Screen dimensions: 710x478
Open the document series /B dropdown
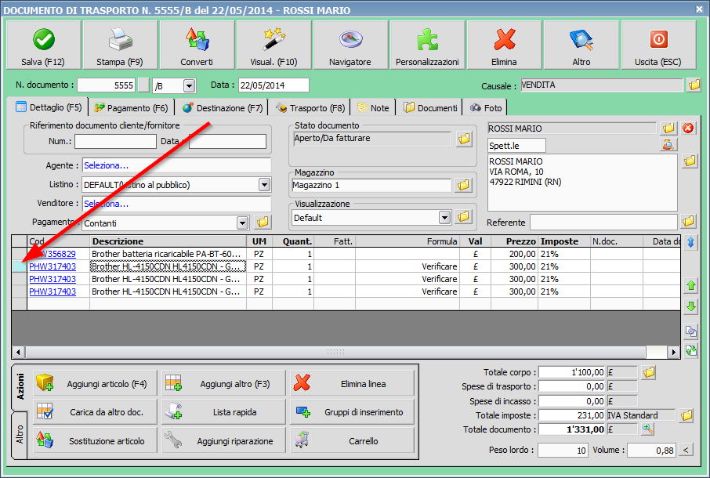190,85
